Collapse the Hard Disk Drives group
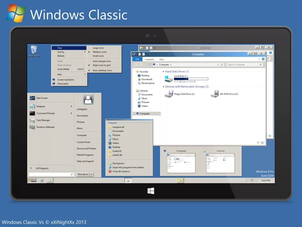 click(164, 72)
